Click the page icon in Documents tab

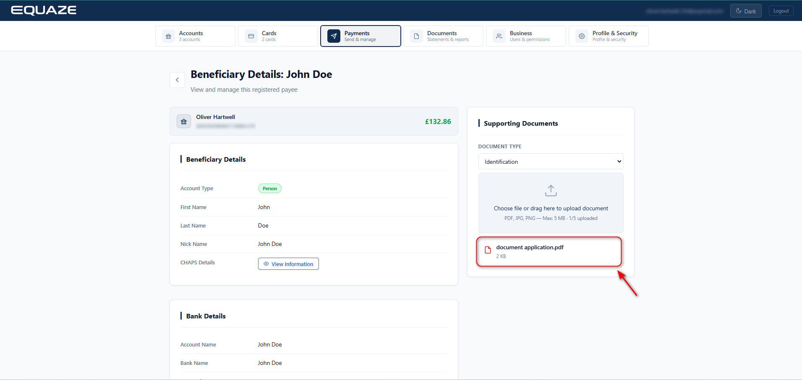(x=416, y=36)
